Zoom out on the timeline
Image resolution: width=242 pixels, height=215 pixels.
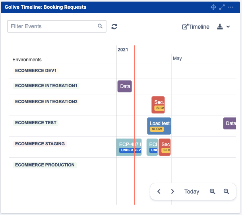coord(227,192)
